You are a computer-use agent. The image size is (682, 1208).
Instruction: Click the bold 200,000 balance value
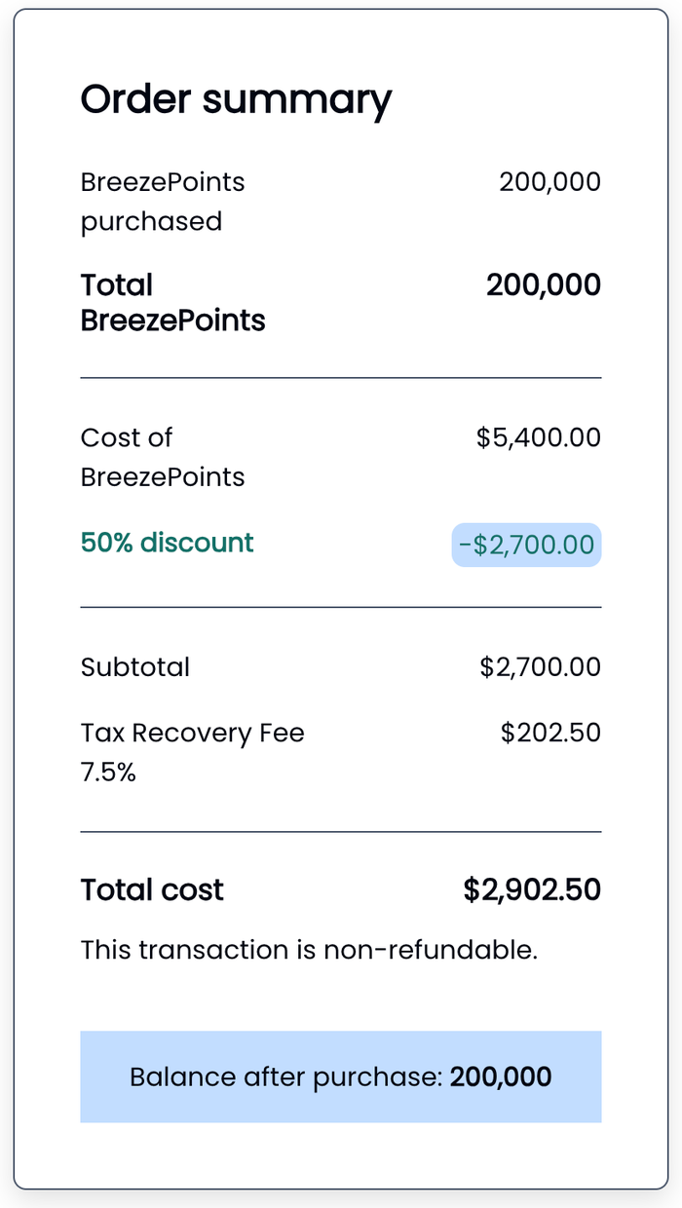coord(501,1076)
